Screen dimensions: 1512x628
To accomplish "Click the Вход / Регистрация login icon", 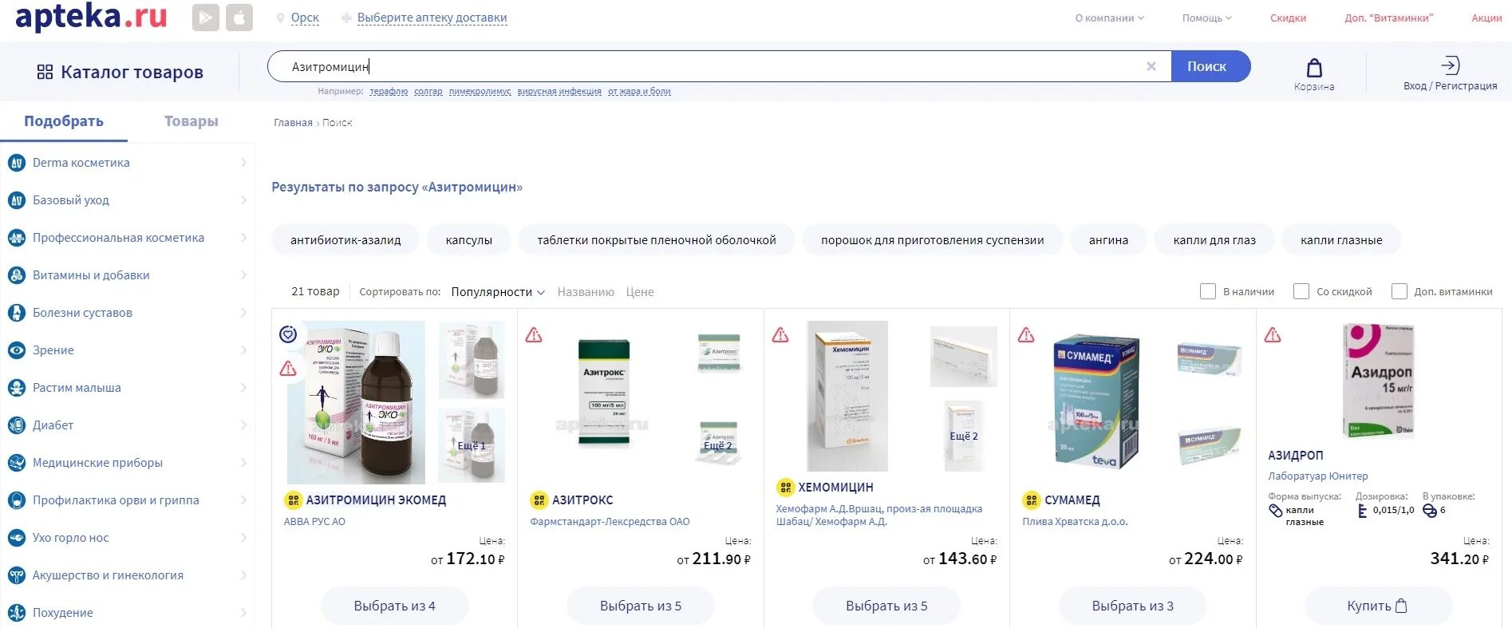I will tap(1450, 65).
